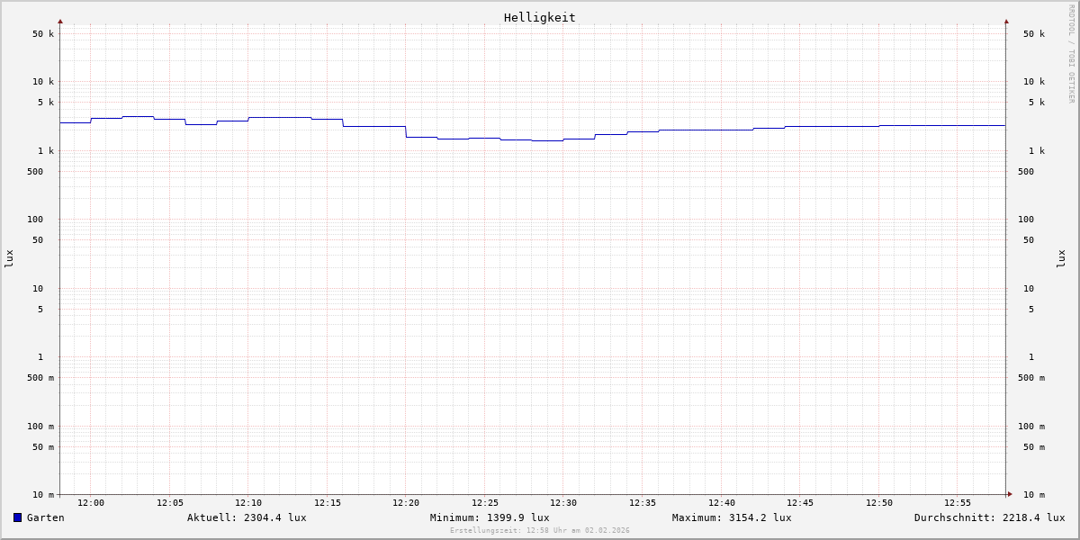Click the arrowhead atop the right y-axis
This screenshot has width=1080, height=540.
click(x=1006, y=21)
